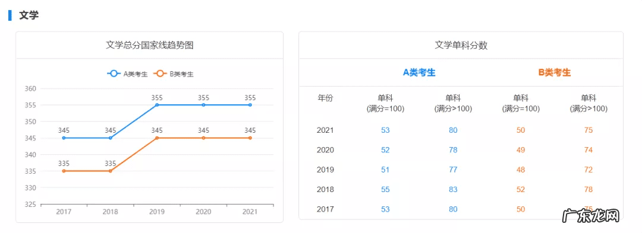Click B类 单科 满分>100 column header
642x233 pixels.
click(x=588, y=104)
